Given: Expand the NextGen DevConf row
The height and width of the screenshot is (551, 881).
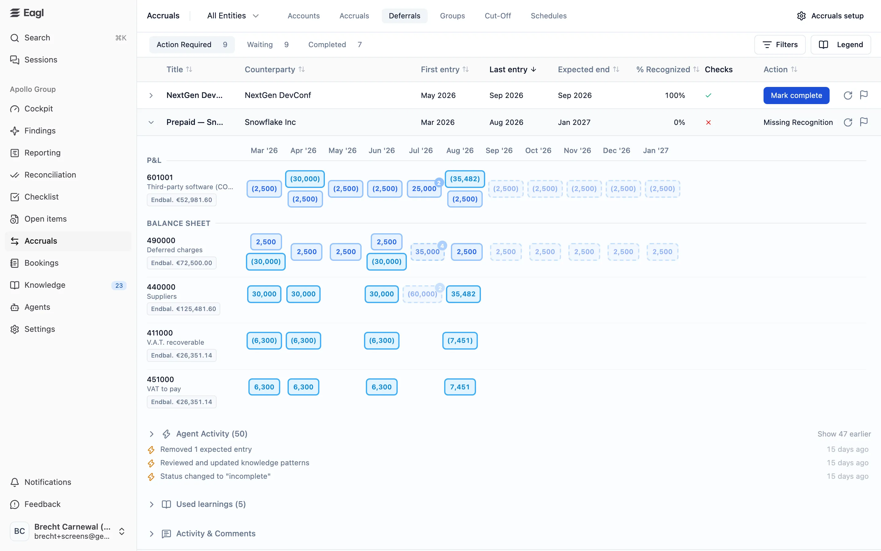Looking at the screenshot, I should pyautogui.click(x=151, y=96).
